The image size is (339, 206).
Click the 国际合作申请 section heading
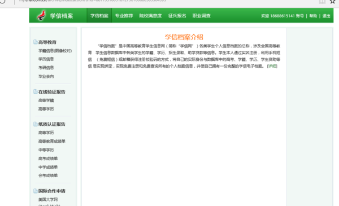coord(51,191)
